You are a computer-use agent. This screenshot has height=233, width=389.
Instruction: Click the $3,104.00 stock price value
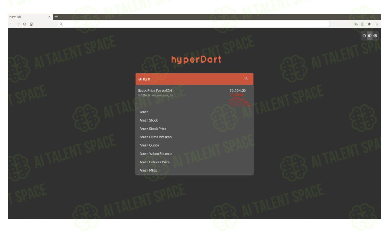[x=238, y=90]
